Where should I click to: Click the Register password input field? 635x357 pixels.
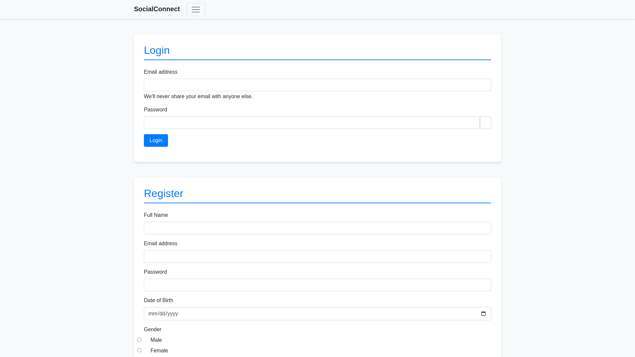coord(317,285)
